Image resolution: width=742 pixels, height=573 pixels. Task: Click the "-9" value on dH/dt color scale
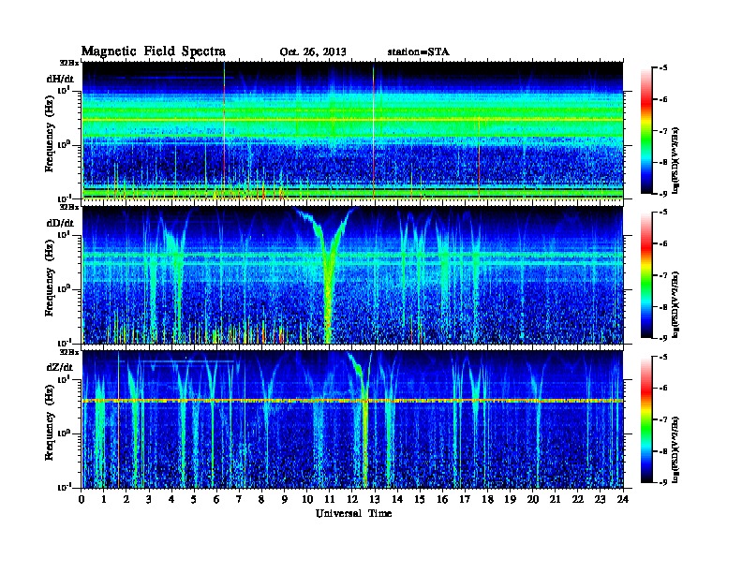pos(663,194)
